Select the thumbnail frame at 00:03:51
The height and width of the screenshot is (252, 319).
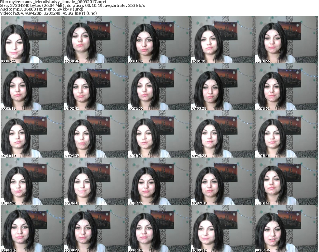point(287,87)
